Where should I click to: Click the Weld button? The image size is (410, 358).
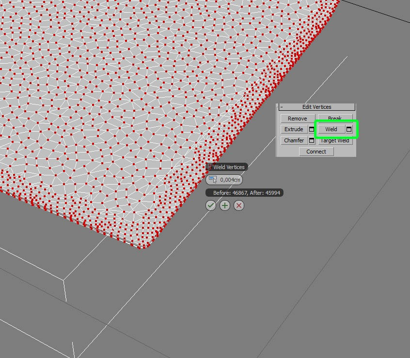(x=331, y=129)
